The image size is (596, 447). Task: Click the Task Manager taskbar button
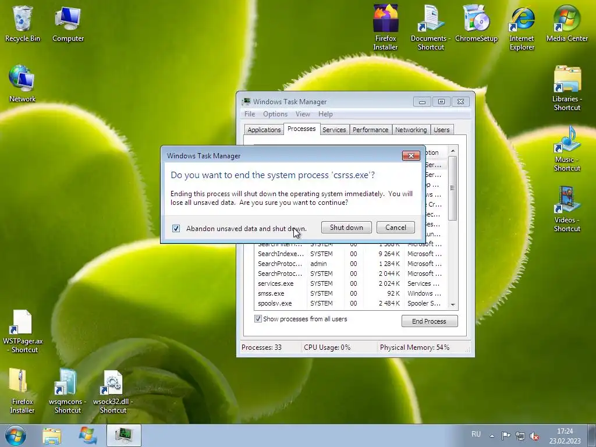[124, 435]
